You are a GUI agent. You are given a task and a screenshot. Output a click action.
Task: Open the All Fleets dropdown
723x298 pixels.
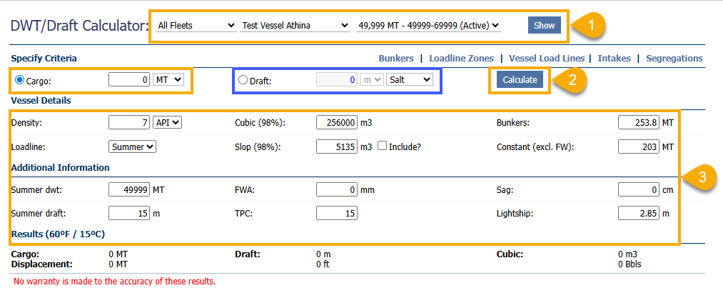(196, 25)
